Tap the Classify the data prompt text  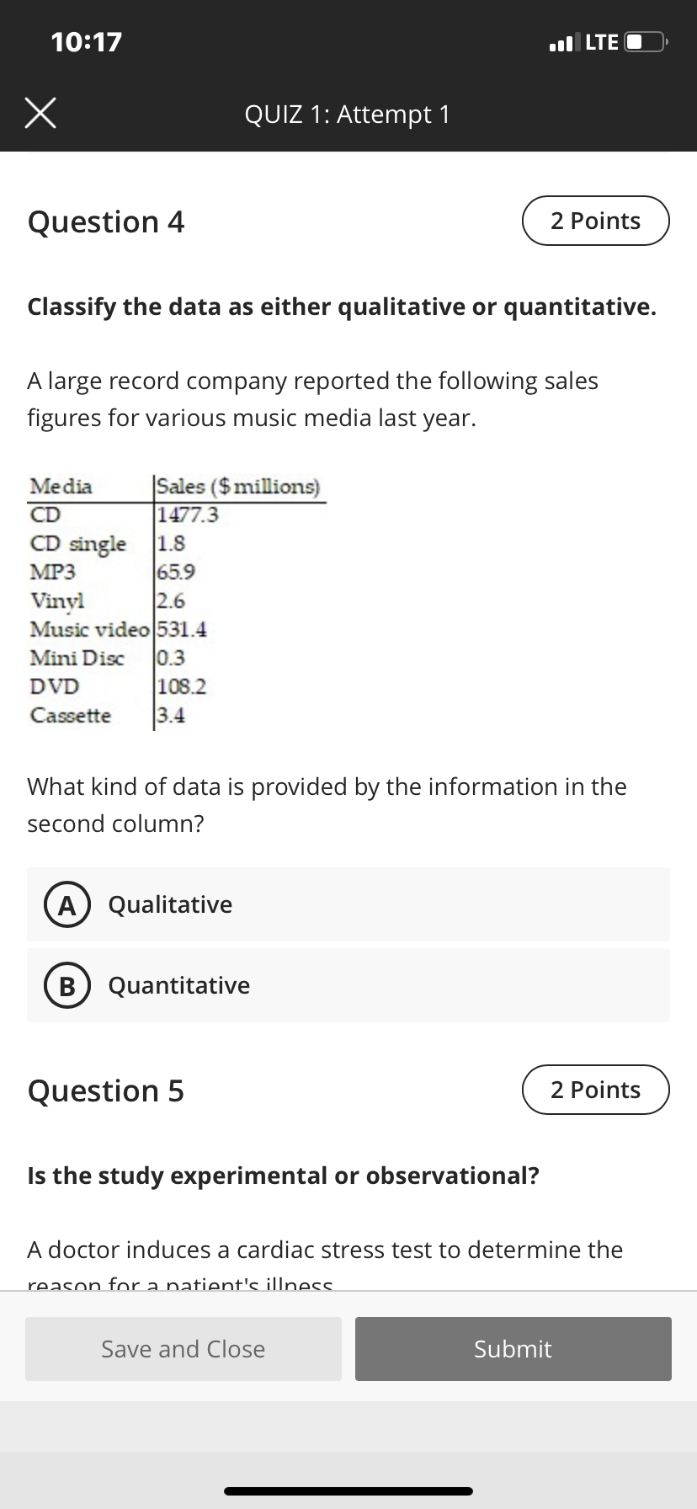[x=342, y=307]
